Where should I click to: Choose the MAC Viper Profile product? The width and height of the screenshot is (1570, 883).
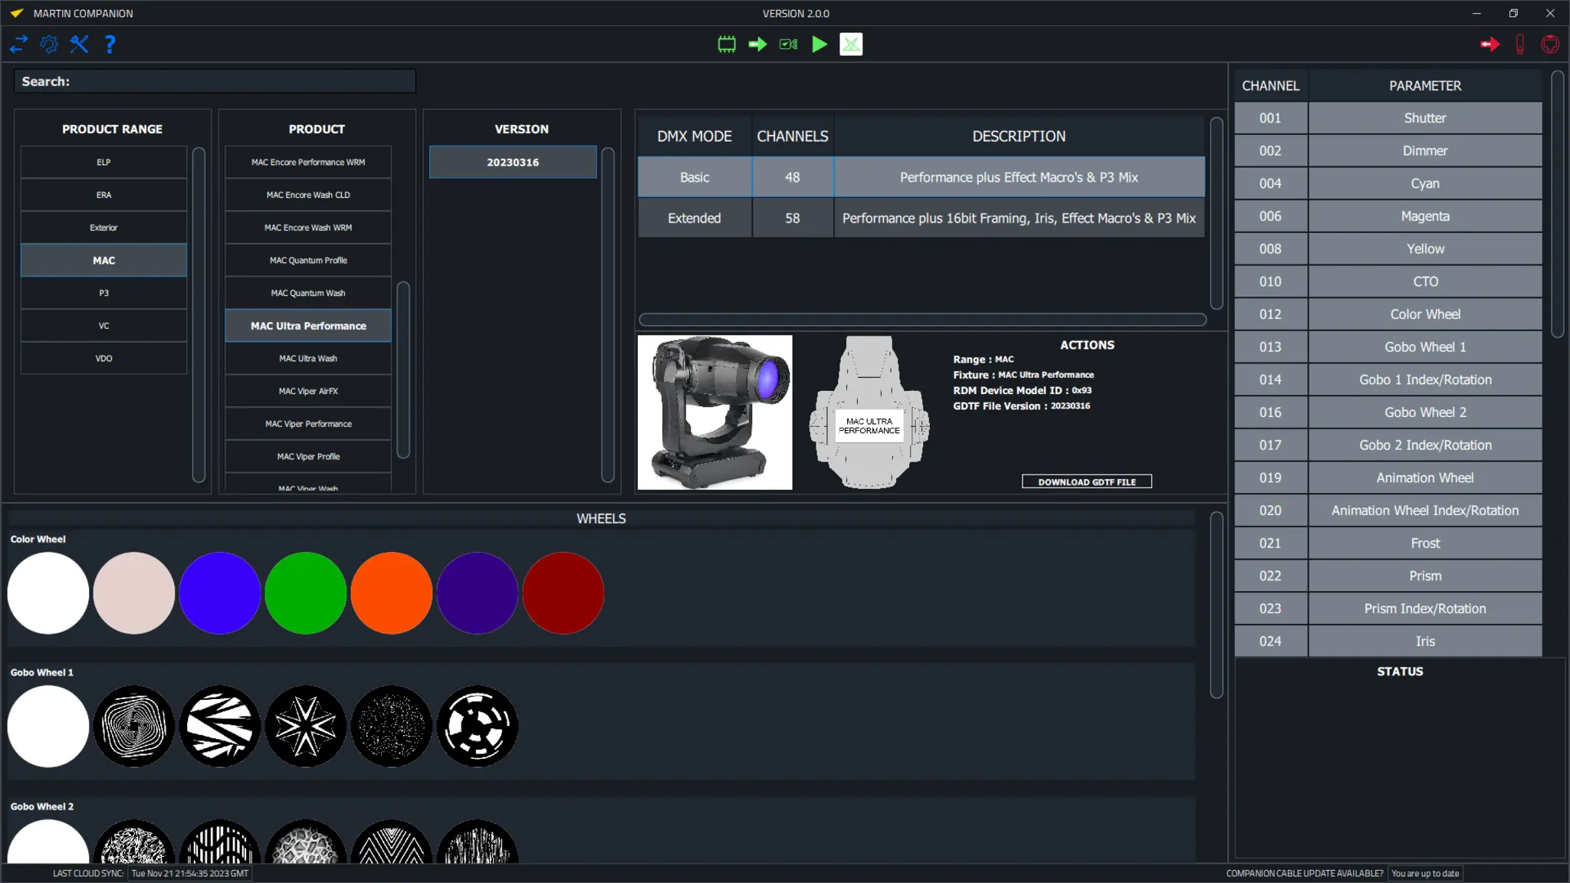click(308, 457)
